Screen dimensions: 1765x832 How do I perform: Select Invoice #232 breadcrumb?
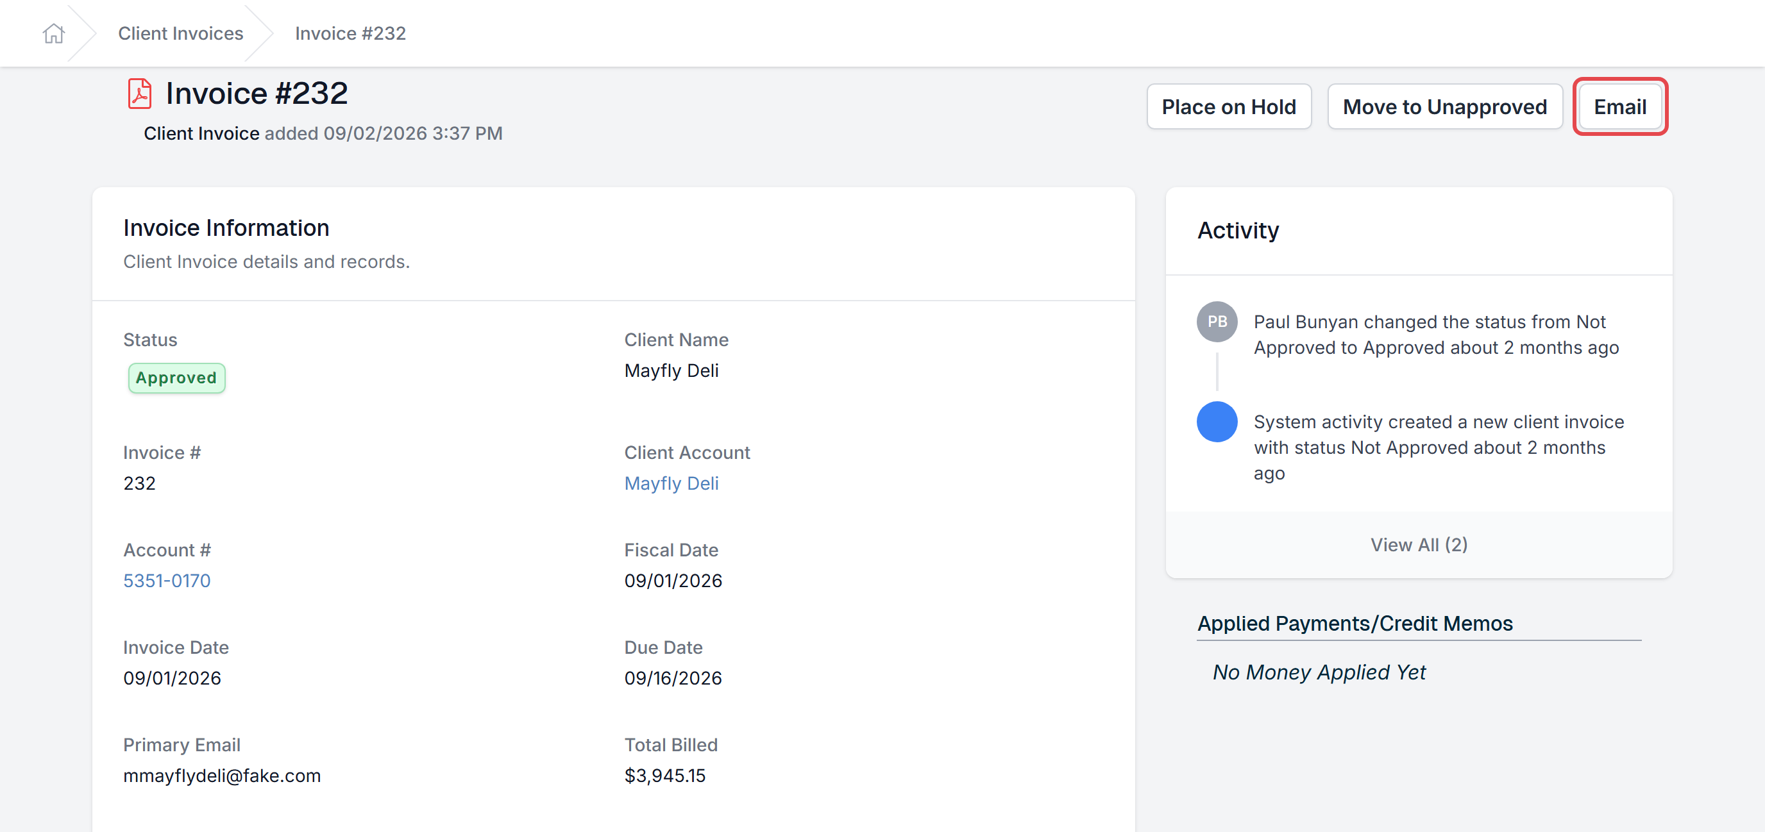click(350, 33)
